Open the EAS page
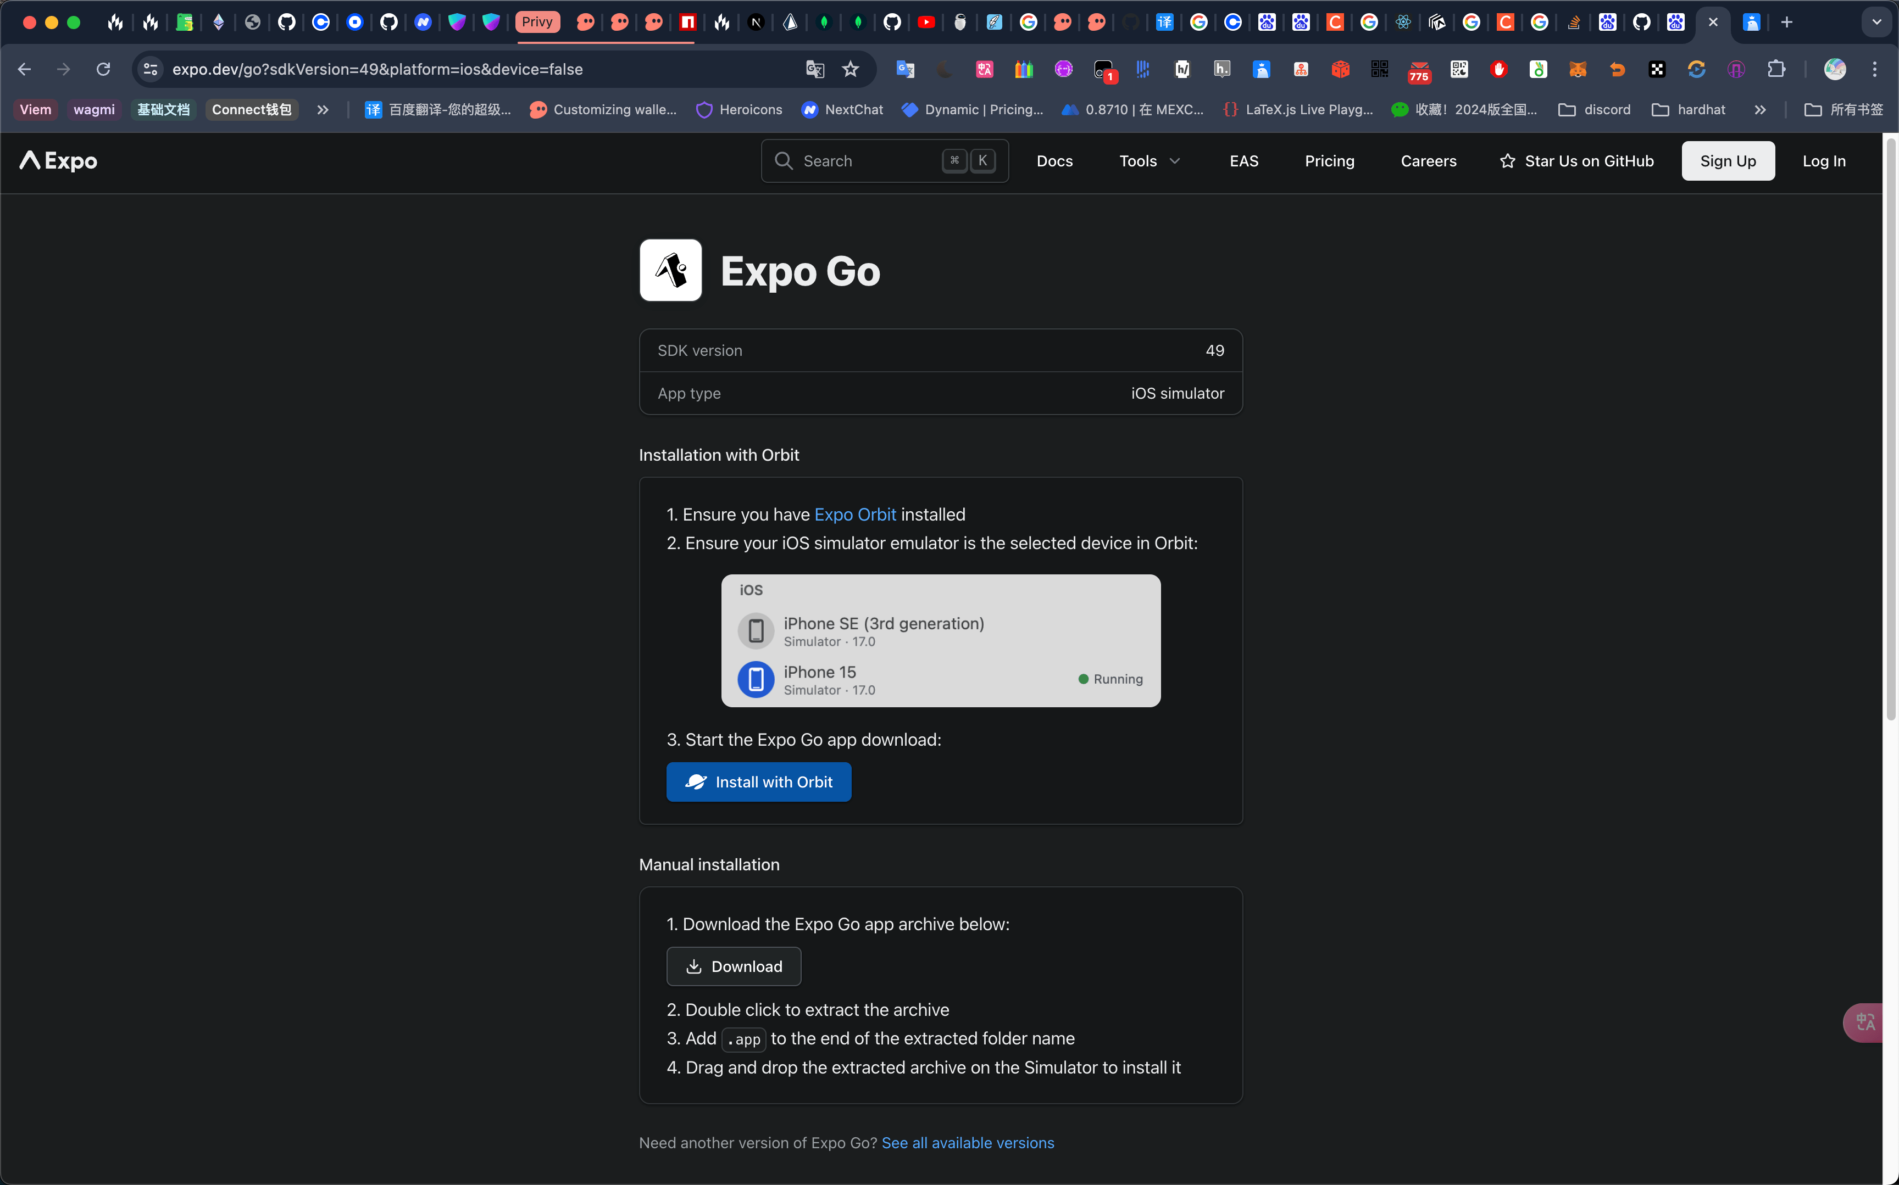Viewport: 1899px width, 1185px height. tap(1245, 161)
